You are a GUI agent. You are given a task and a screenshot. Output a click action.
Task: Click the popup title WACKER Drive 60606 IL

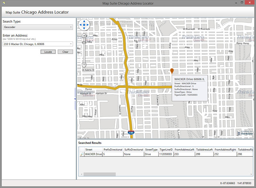pos(189,79)
